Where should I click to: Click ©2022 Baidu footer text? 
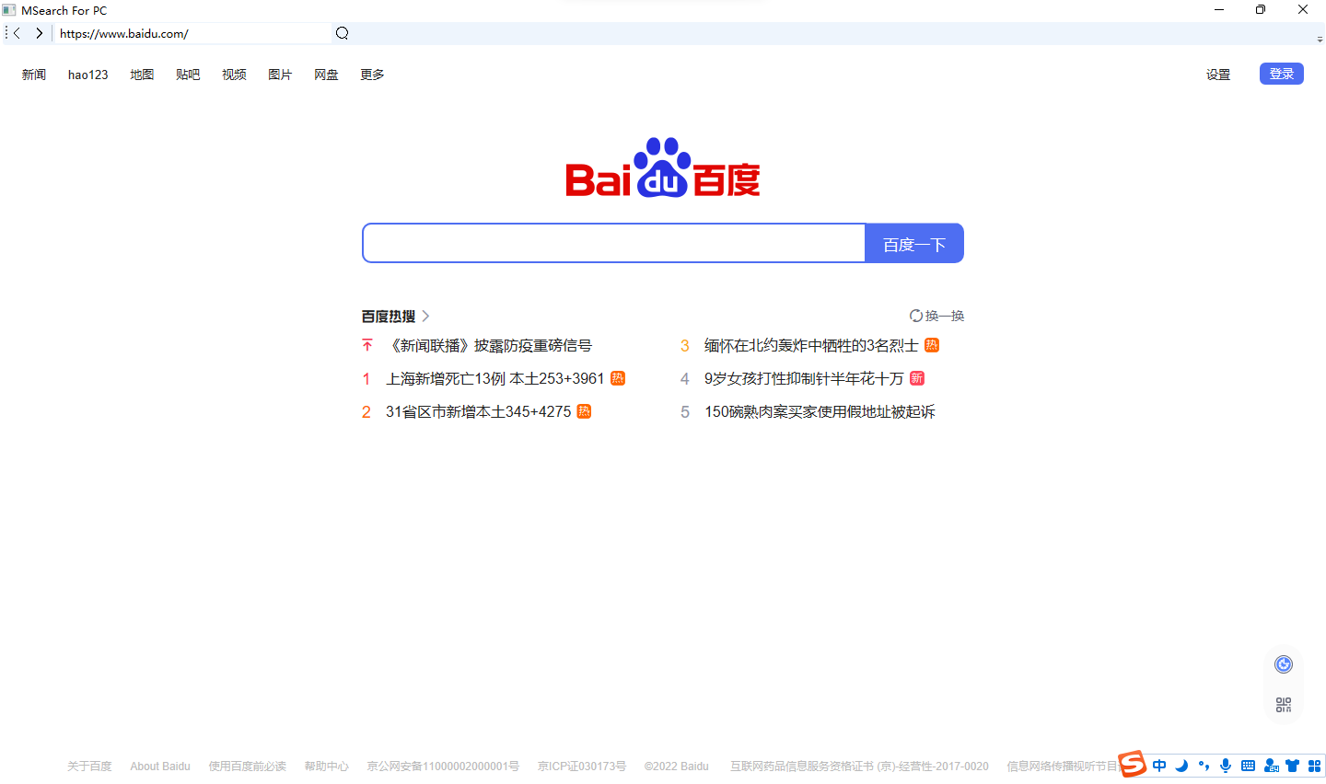click(x=677, y=766)
